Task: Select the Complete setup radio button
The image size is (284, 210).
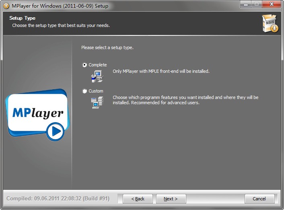Action: 84,65
